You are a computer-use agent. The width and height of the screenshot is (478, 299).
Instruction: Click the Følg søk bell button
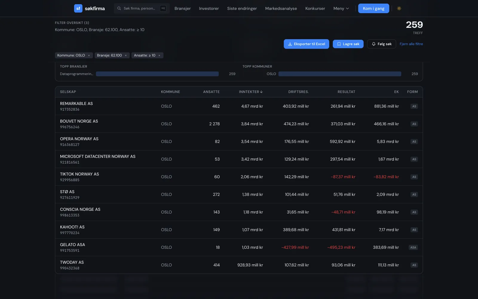[382, 44]
